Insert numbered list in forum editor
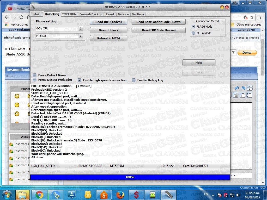 (x=242, y=95)
